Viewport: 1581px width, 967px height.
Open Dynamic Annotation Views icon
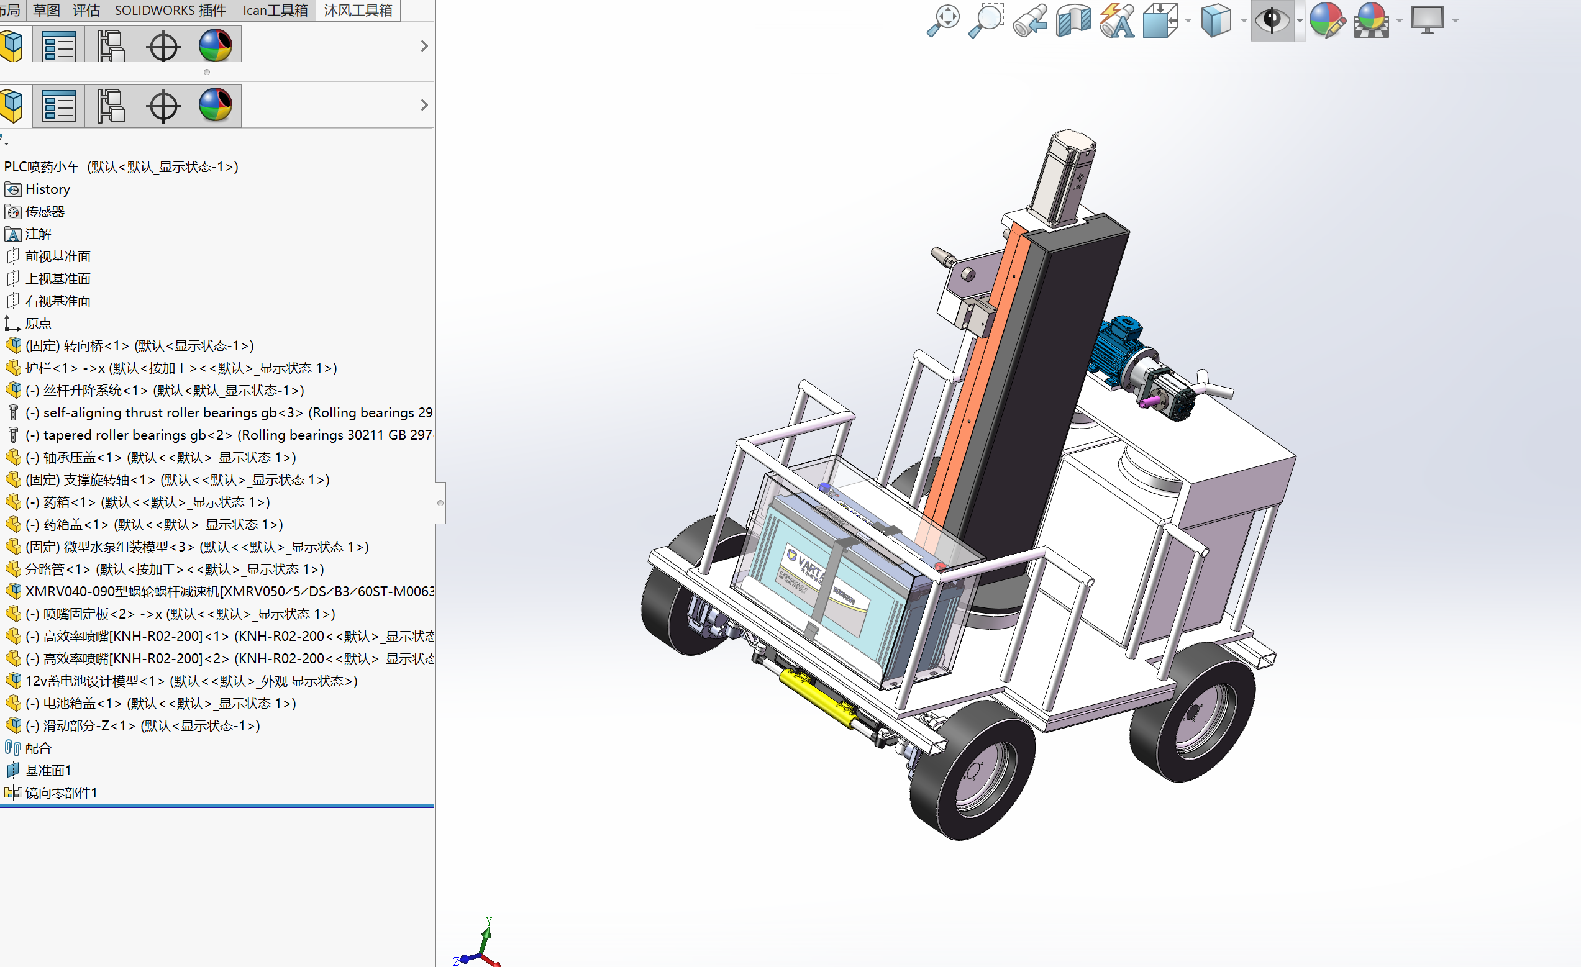1116,20
